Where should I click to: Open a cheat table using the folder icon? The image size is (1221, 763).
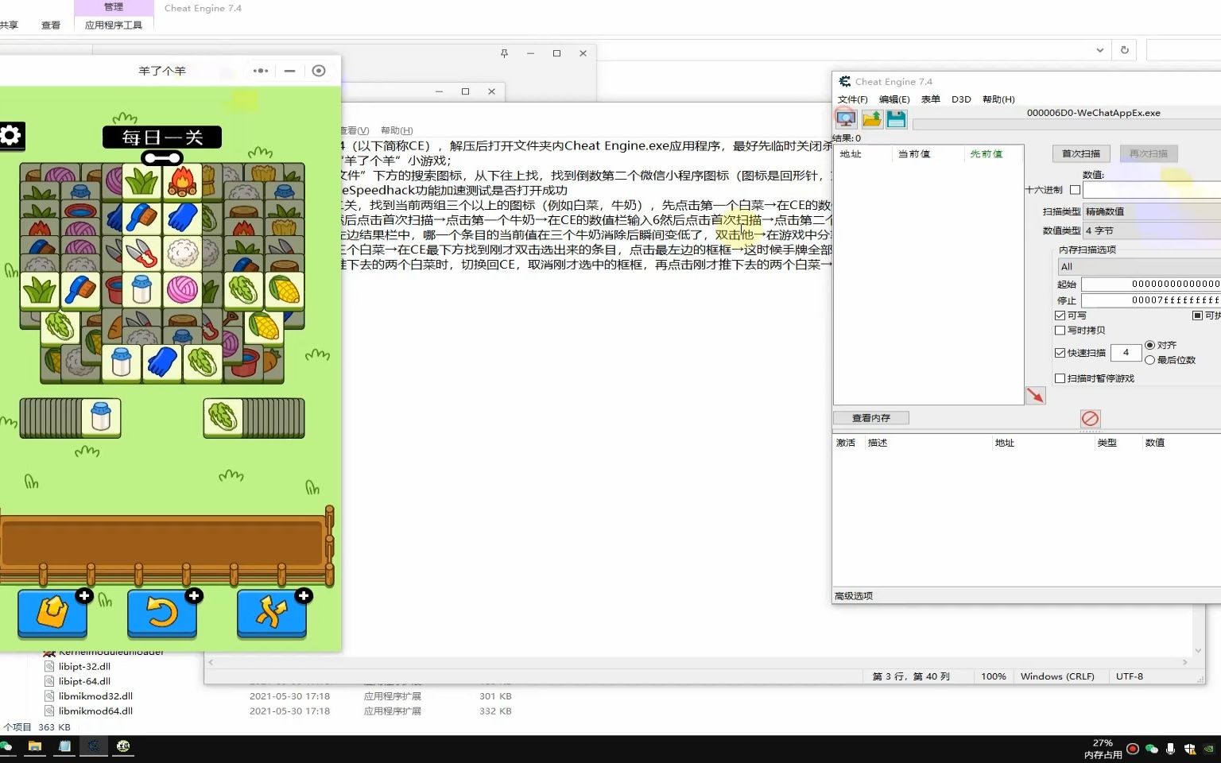871,118
